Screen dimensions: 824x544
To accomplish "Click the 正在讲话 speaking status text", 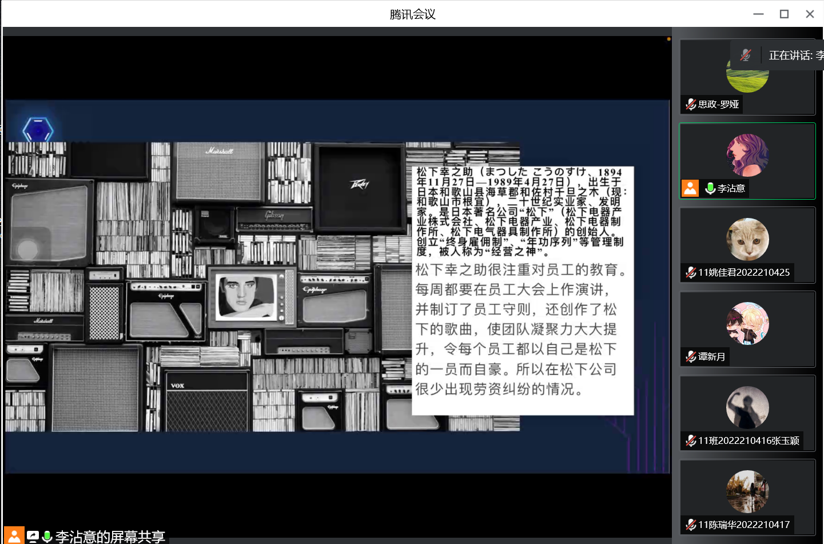I will [x=795, y=55].
